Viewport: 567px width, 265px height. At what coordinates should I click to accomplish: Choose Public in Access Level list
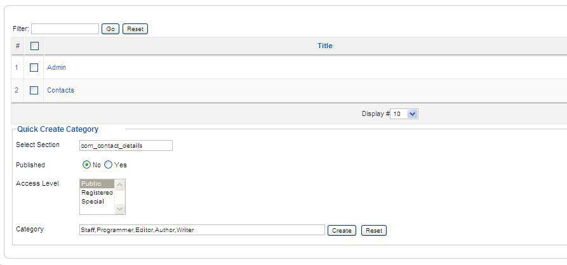click(x=97, y=184)
